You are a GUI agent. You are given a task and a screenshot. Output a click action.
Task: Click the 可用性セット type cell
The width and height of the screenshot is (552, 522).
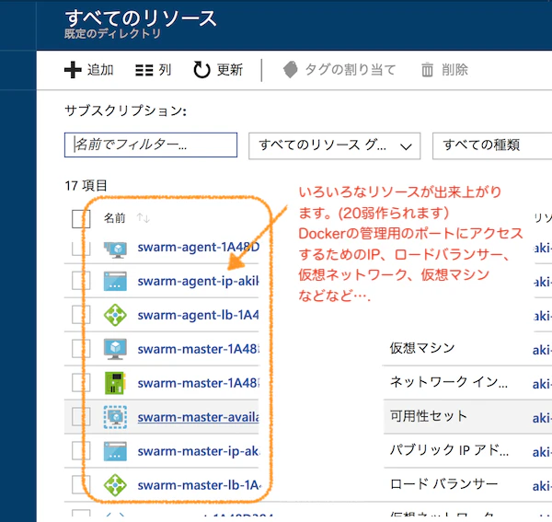(429, 416)
